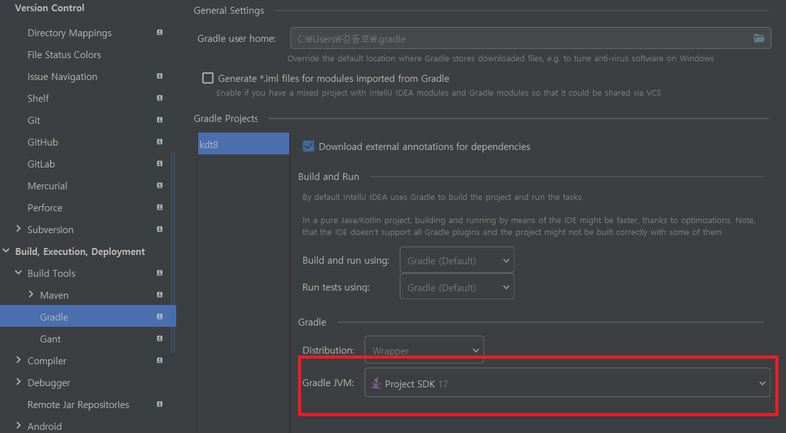This screenshot has height=433, width=786.
Task: Expand the Subversion tree node
Action: pyautogui.click(x=18, y=229)
